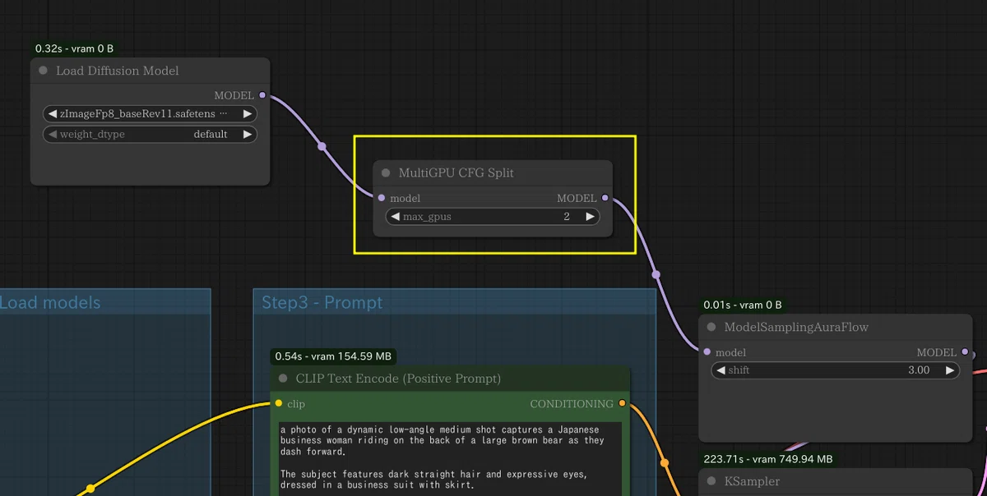
Task: Select next diffusion model with right arrow
Action: [248, 114]
